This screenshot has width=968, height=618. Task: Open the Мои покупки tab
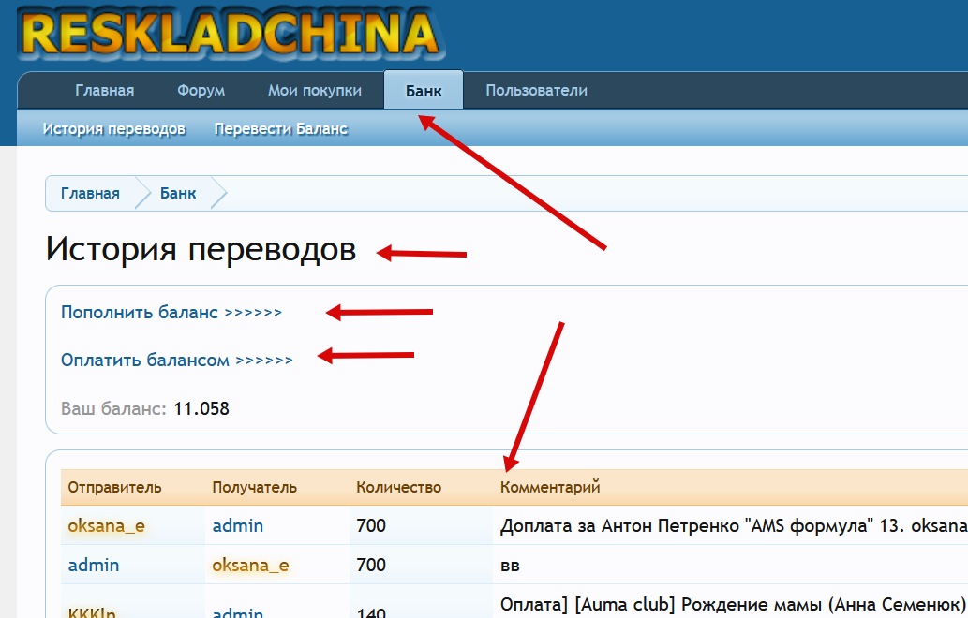coord(315,91)
